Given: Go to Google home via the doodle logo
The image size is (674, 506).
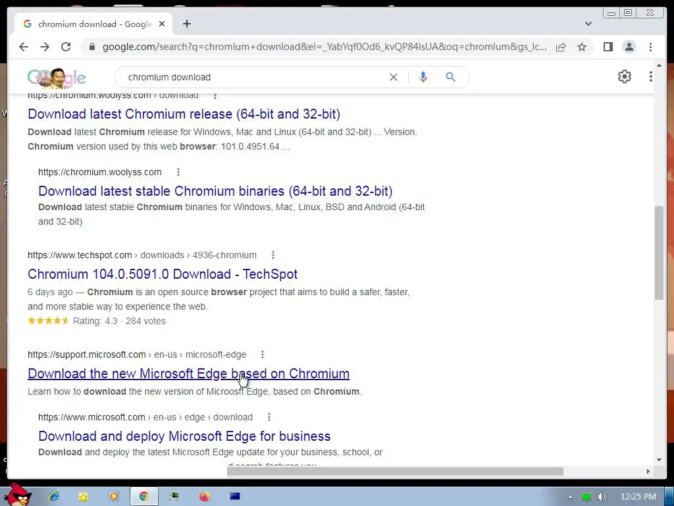Looking at the screenshot, I should click(57, 78).
